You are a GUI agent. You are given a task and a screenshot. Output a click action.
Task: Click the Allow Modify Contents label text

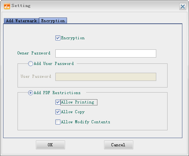(86, 122)
